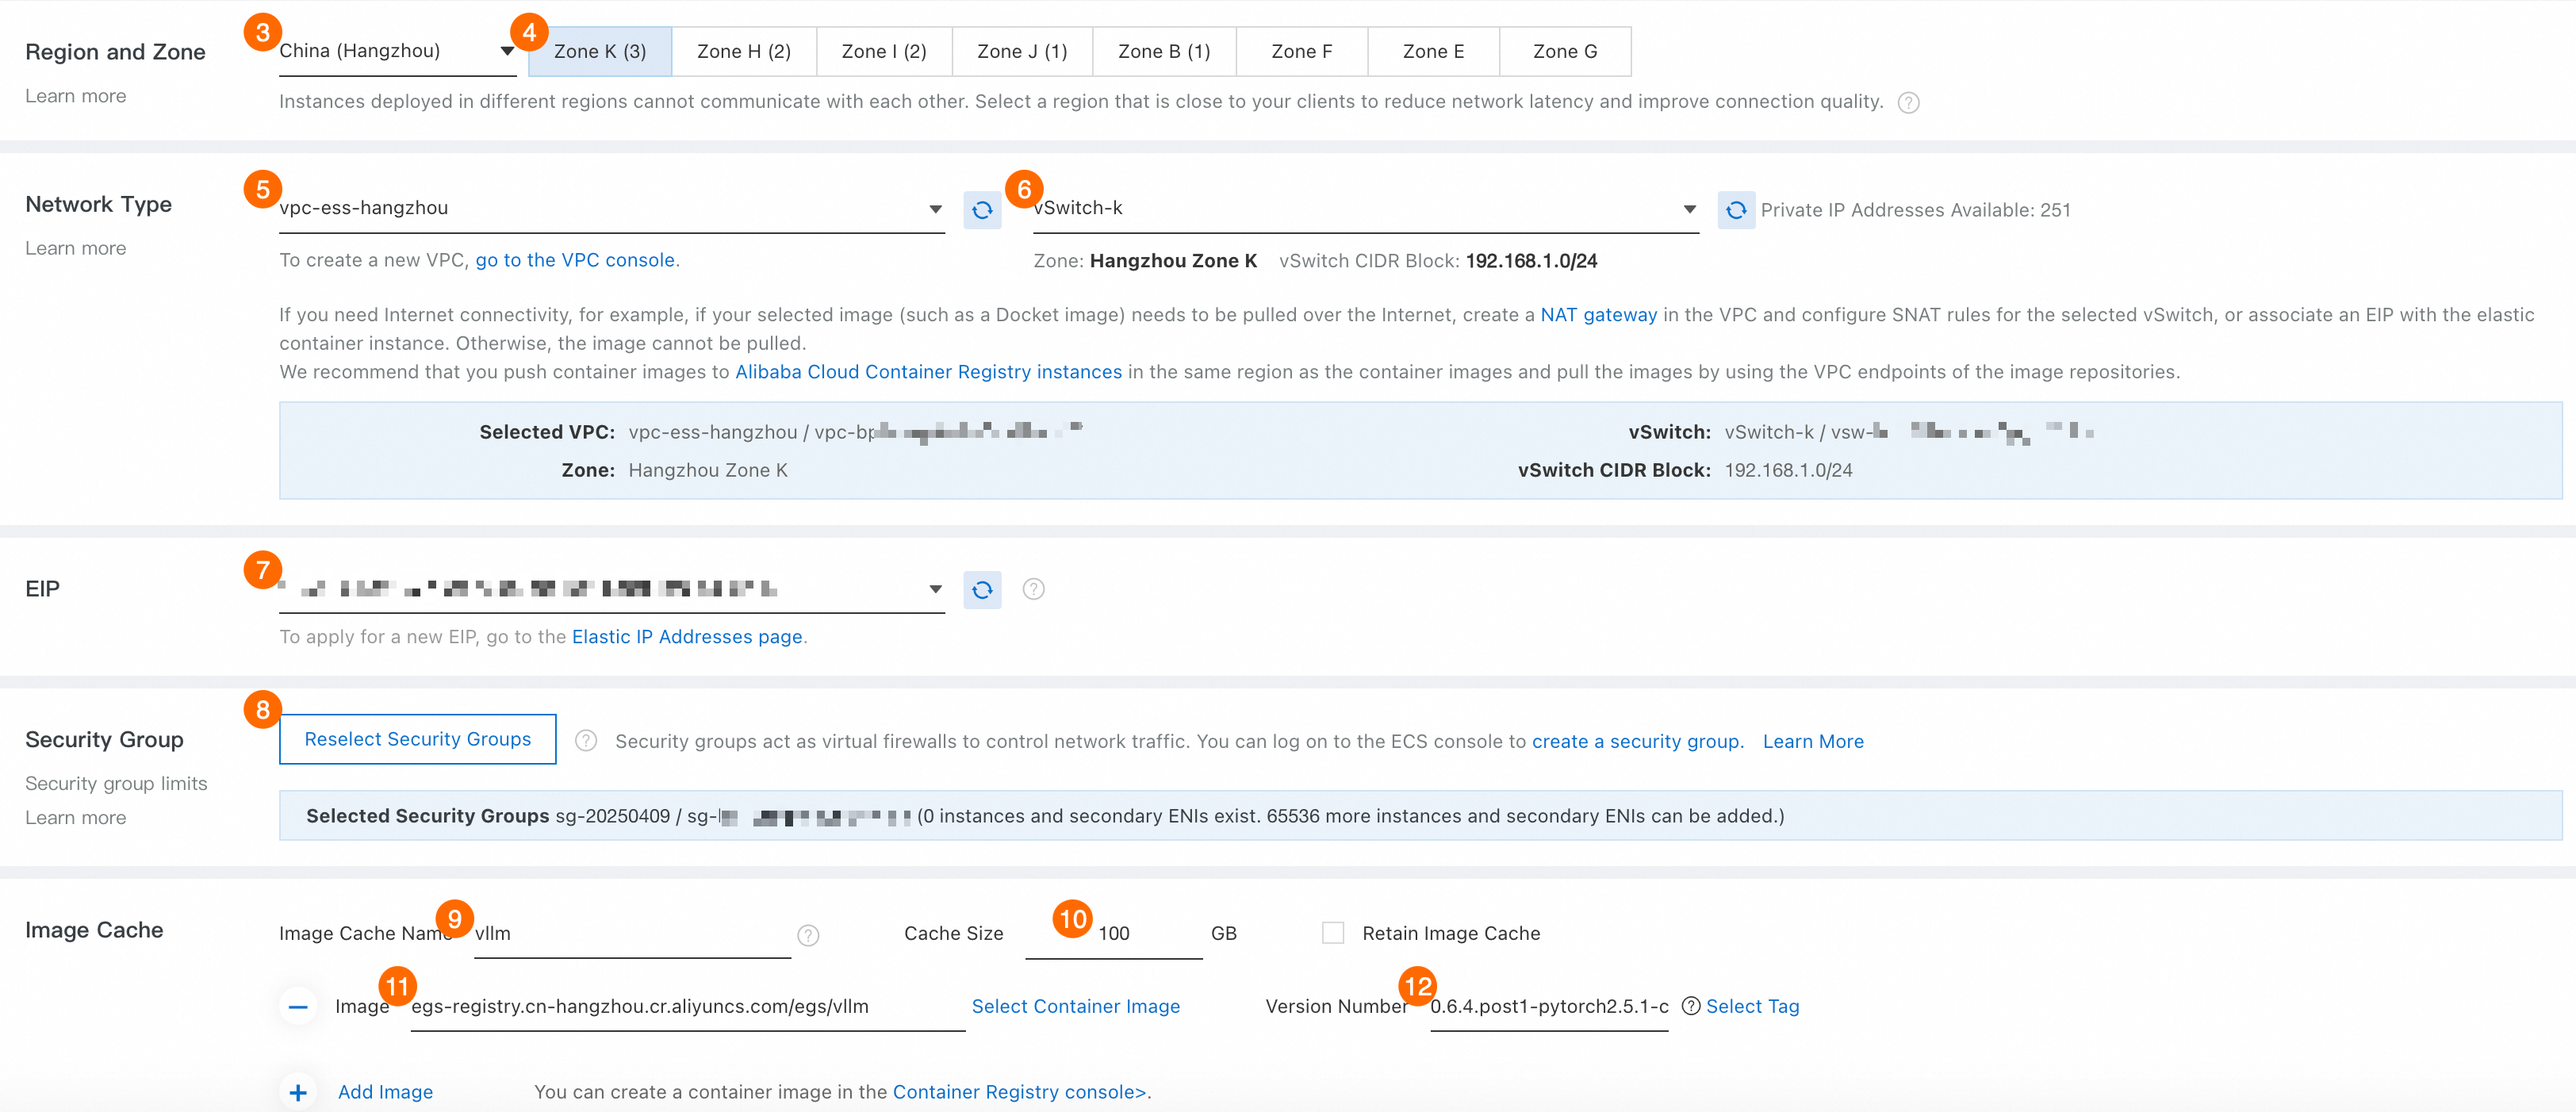
Task: Refresh the vSwitch list icon
Action: (1736, 210)
